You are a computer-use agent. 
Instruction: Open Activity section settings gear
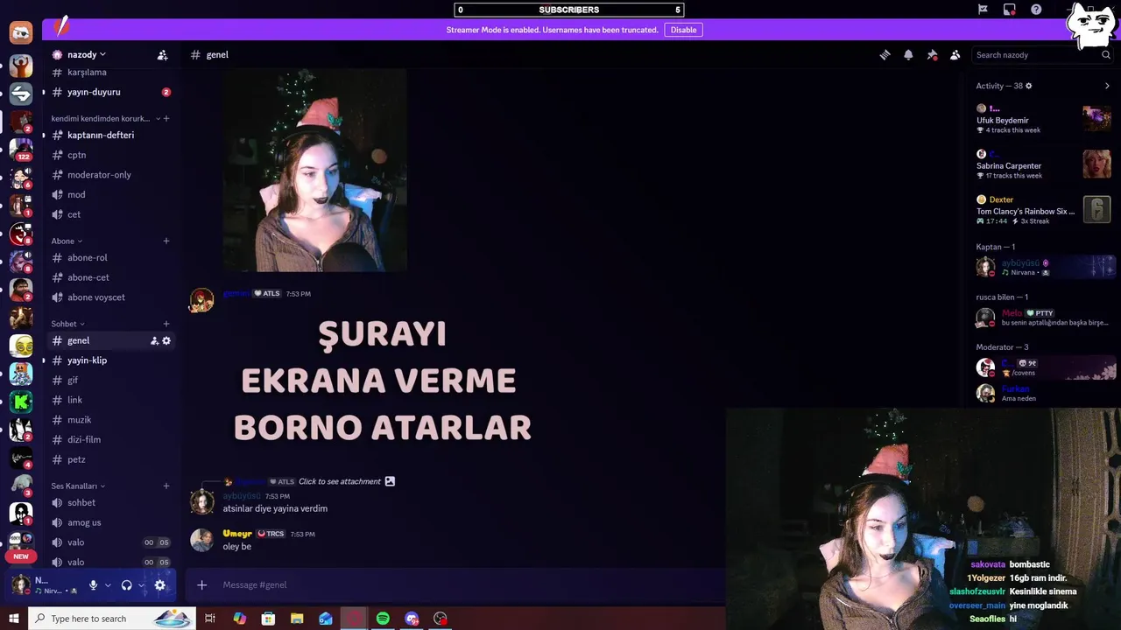click(x=1028, y=86)
